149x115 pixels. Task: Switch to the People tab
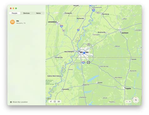click(x=14, y=13)
